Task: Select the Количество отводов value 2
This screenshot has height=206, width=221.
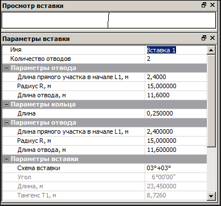Action: point(176,59)
